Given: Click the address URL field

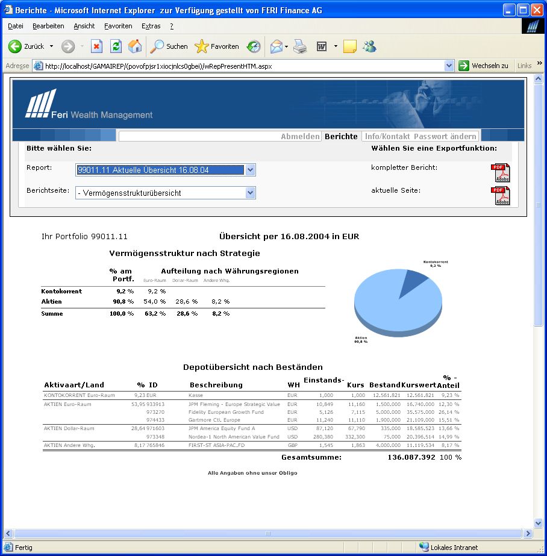Looking at the screenshot, I should (x=244, y=66).
